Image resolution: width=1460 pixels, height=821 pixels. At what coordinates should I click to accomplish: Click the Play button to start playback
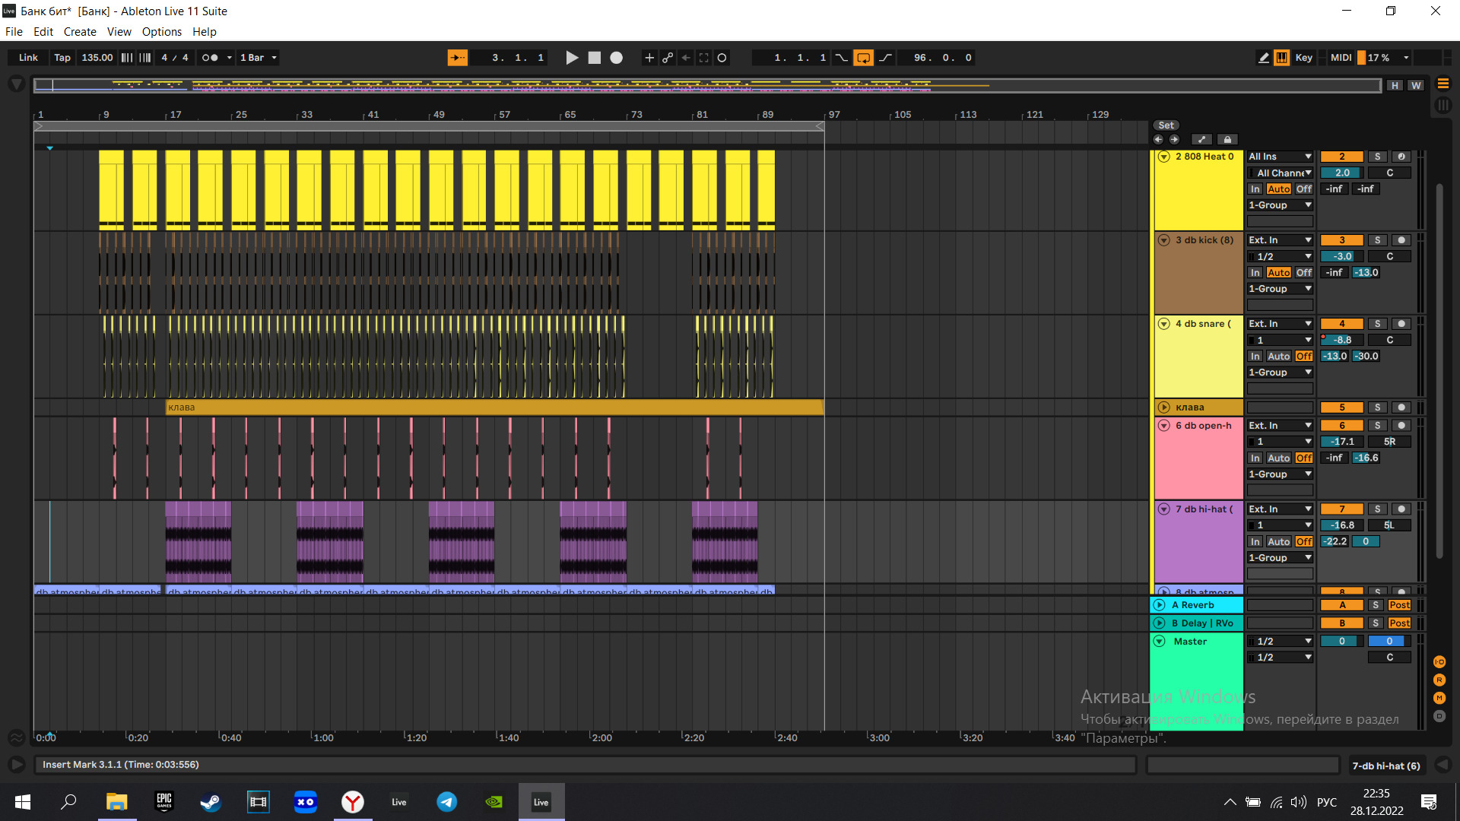pyautogui.click(x=570, y=57)
